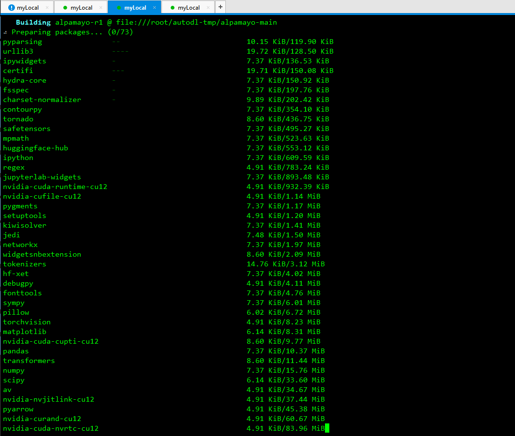Close the active blue myLocal tab

tap(154, 8)
